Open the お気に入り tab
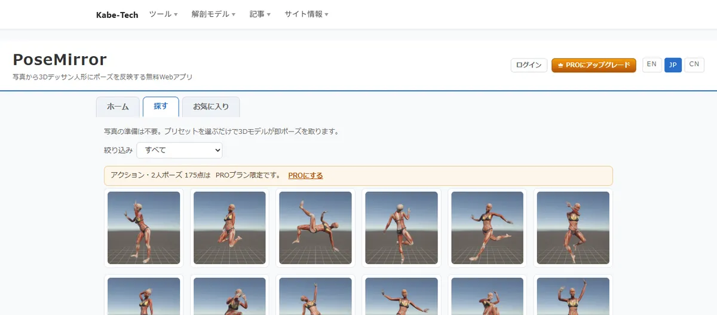 click(211, 107)
